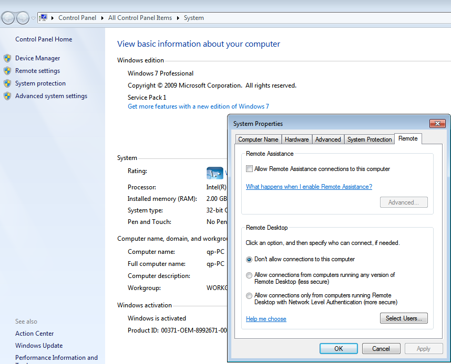Click the Select Users... button
This screenshot has width=451, height=364.
(404, 318)
